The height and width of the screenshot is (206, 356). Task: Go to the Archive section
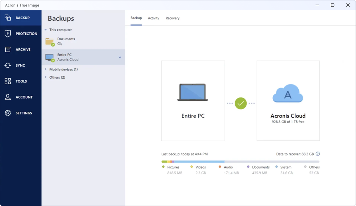tap(7, 49)
